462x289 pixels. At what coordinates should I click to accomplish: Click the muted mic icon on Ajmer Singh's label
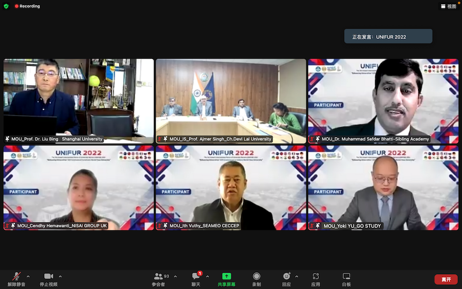160,139
